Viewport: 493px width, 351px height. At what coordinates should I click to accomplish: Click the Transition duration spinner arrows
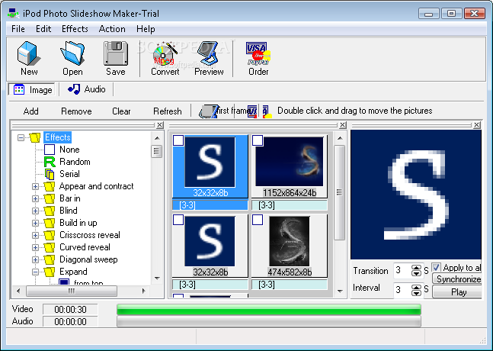[x=416, y=270]
